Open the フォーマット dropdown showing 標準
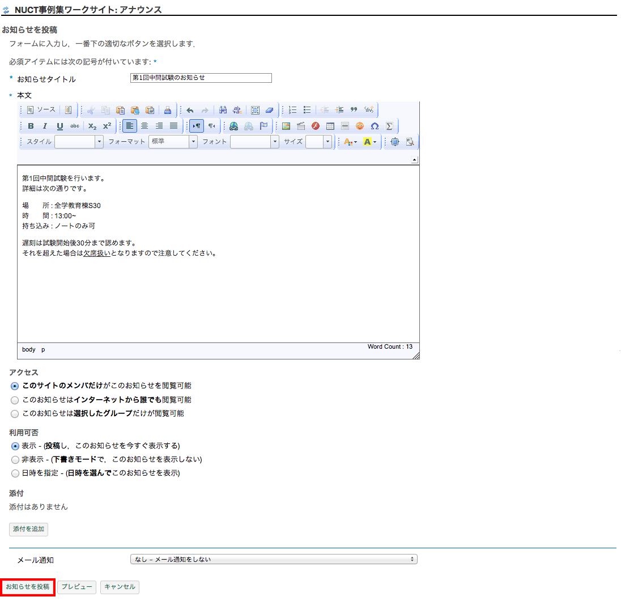 tap(173, 142)
